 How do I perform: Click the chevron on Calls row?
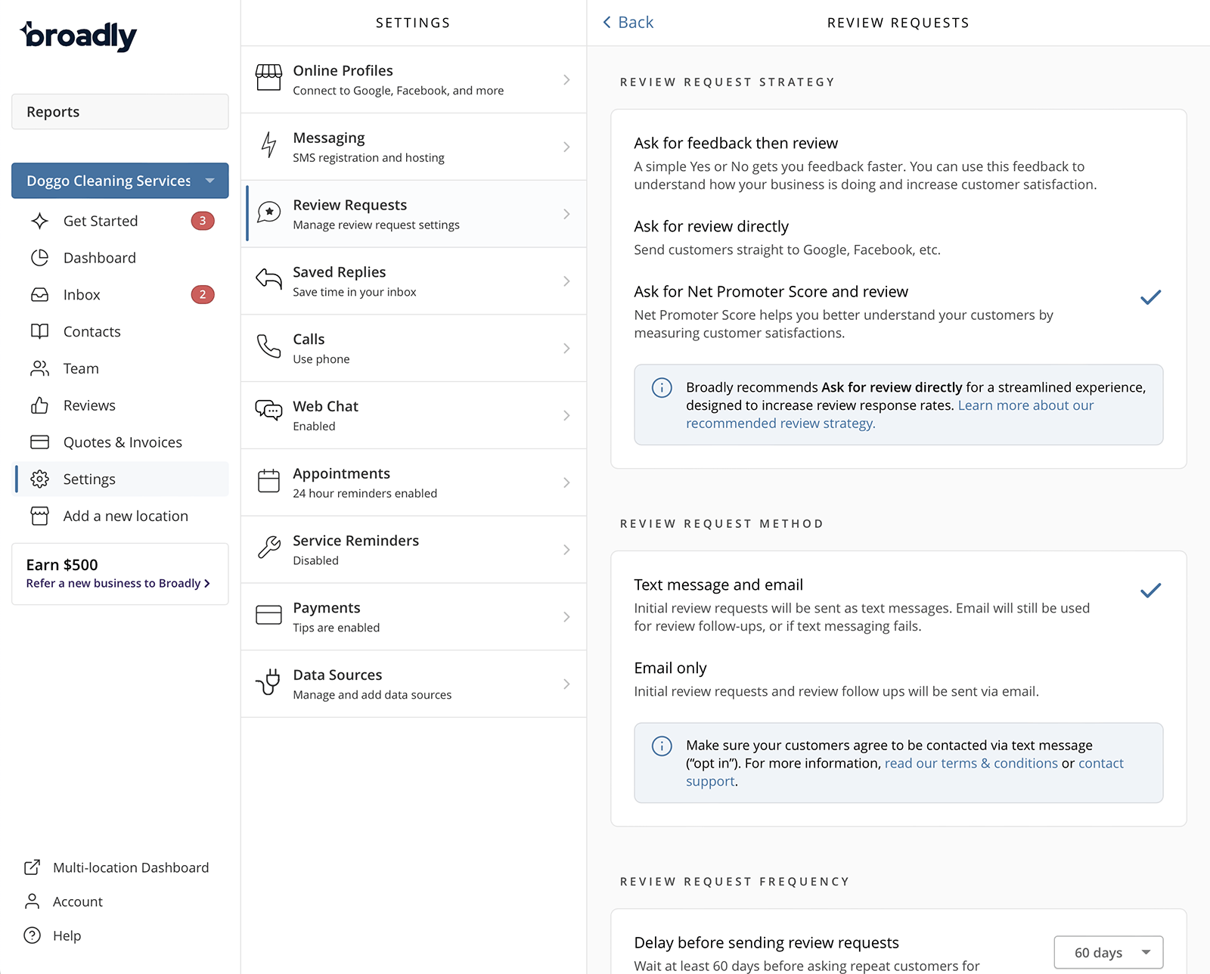point(566,349)
